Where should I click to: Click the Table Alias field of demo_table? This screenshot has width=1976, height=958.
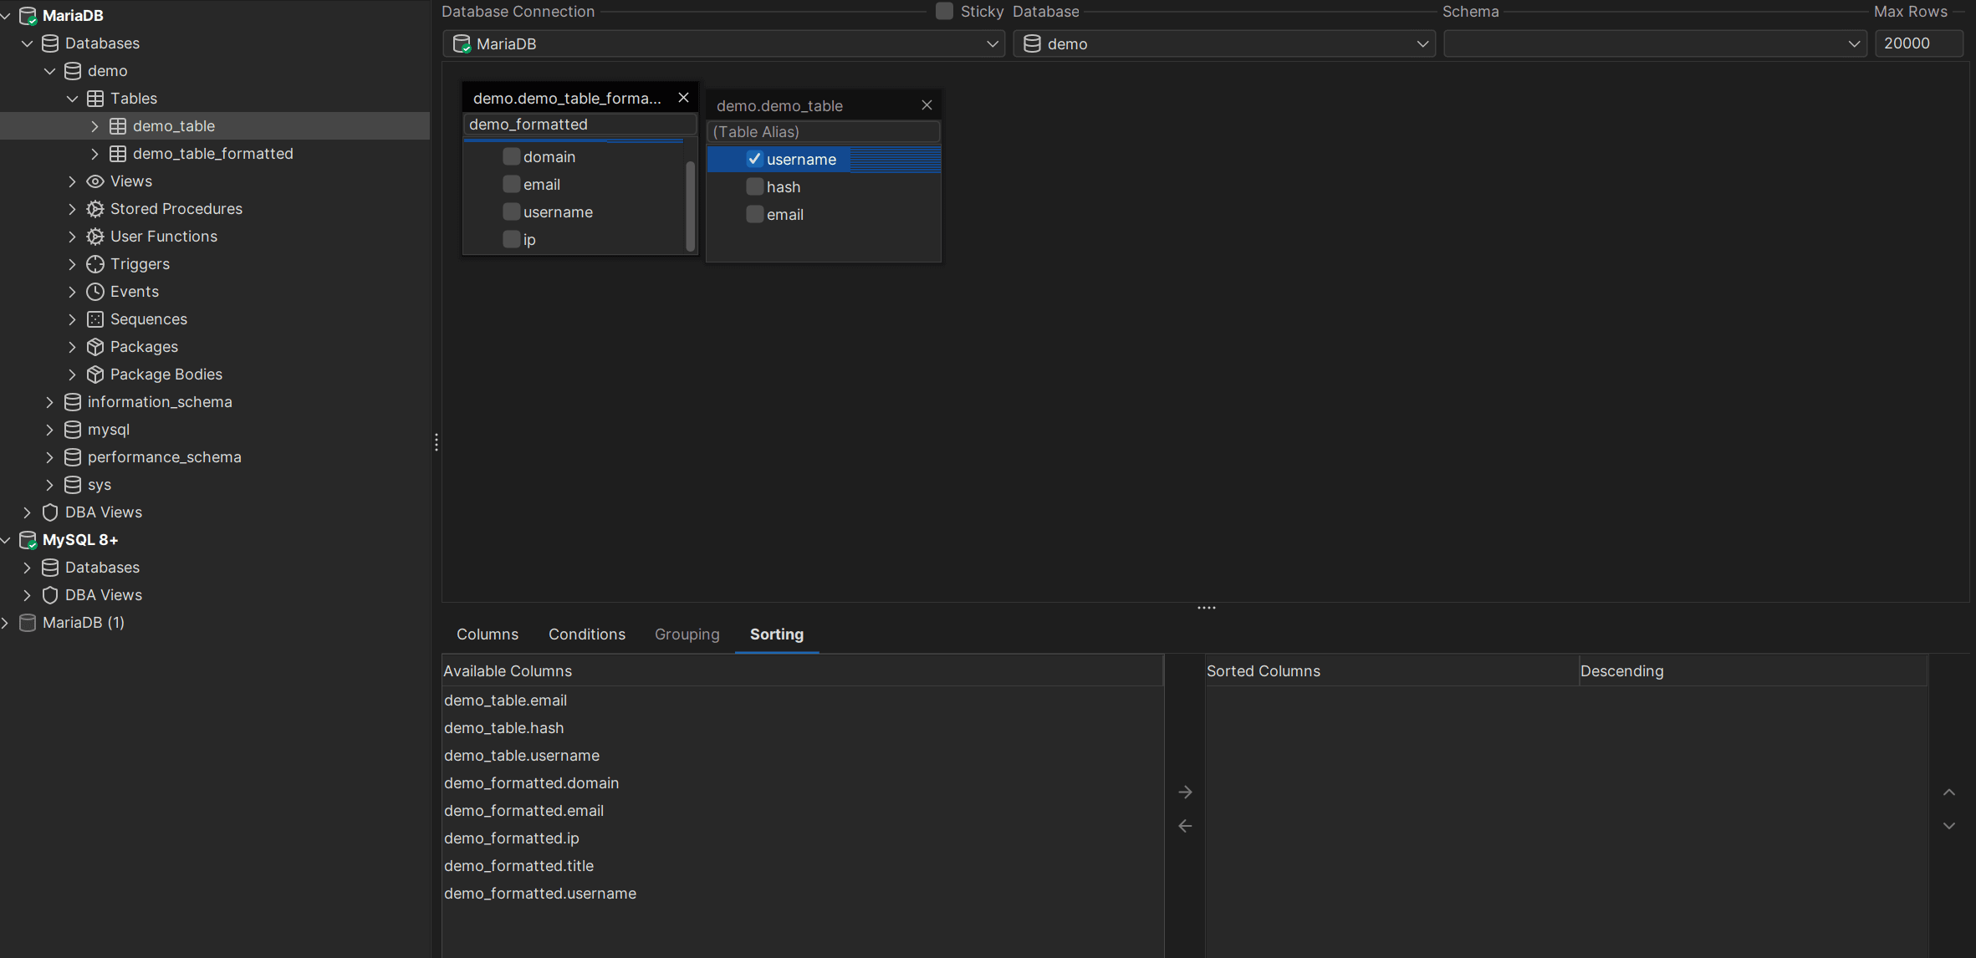[x=824, y=132]
